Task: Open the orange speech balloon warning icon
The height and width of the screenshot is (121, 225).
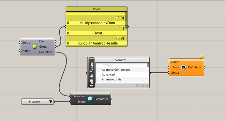Action: pos(202,57)
